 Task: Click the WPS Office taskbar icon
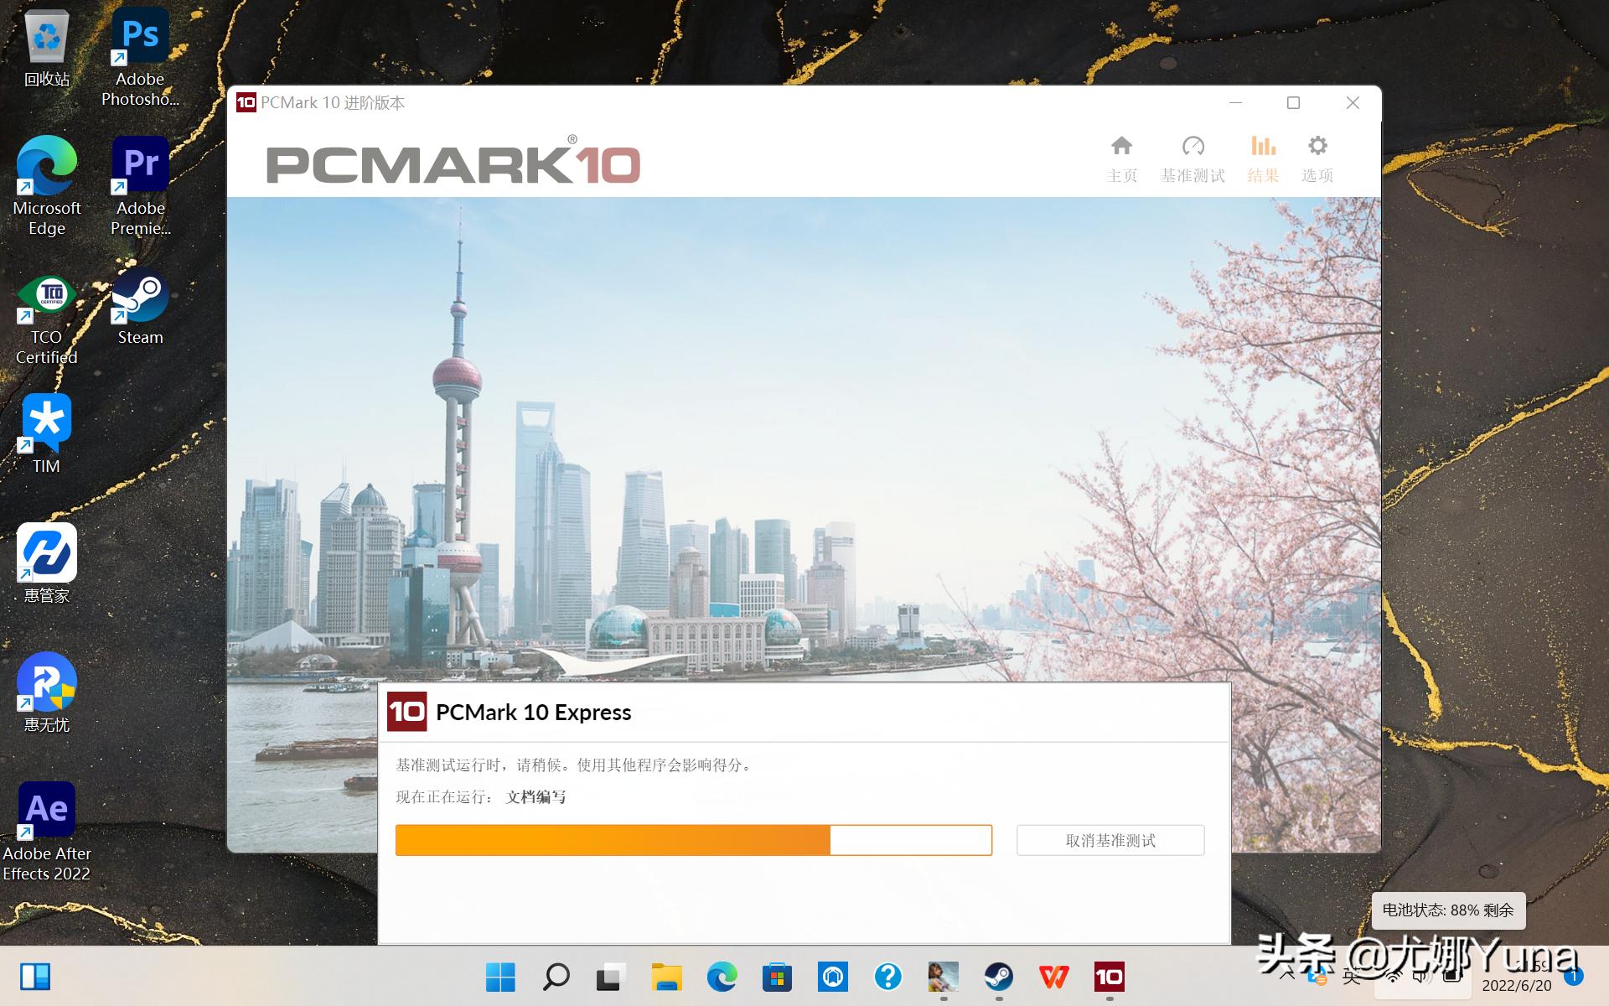[x=1053, y=977]
